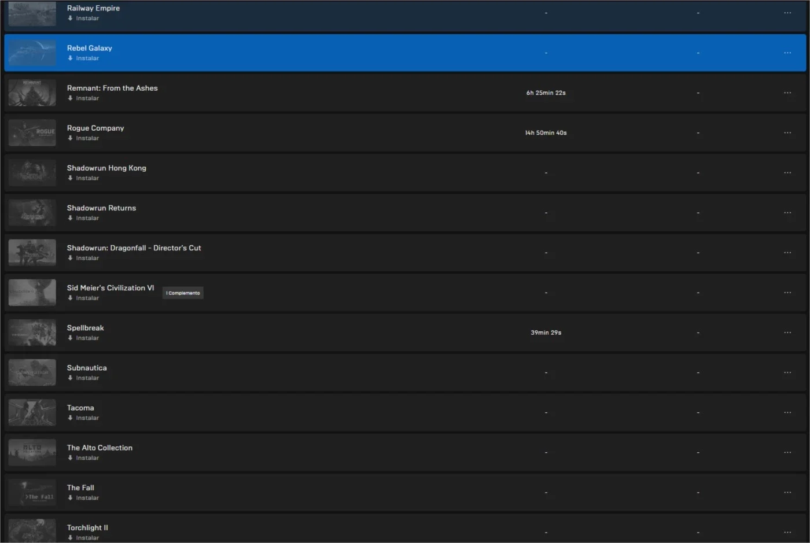Click the Rebel Galaxy thumbnail
This screenshot has width=810, height=543.
[32, 53]
